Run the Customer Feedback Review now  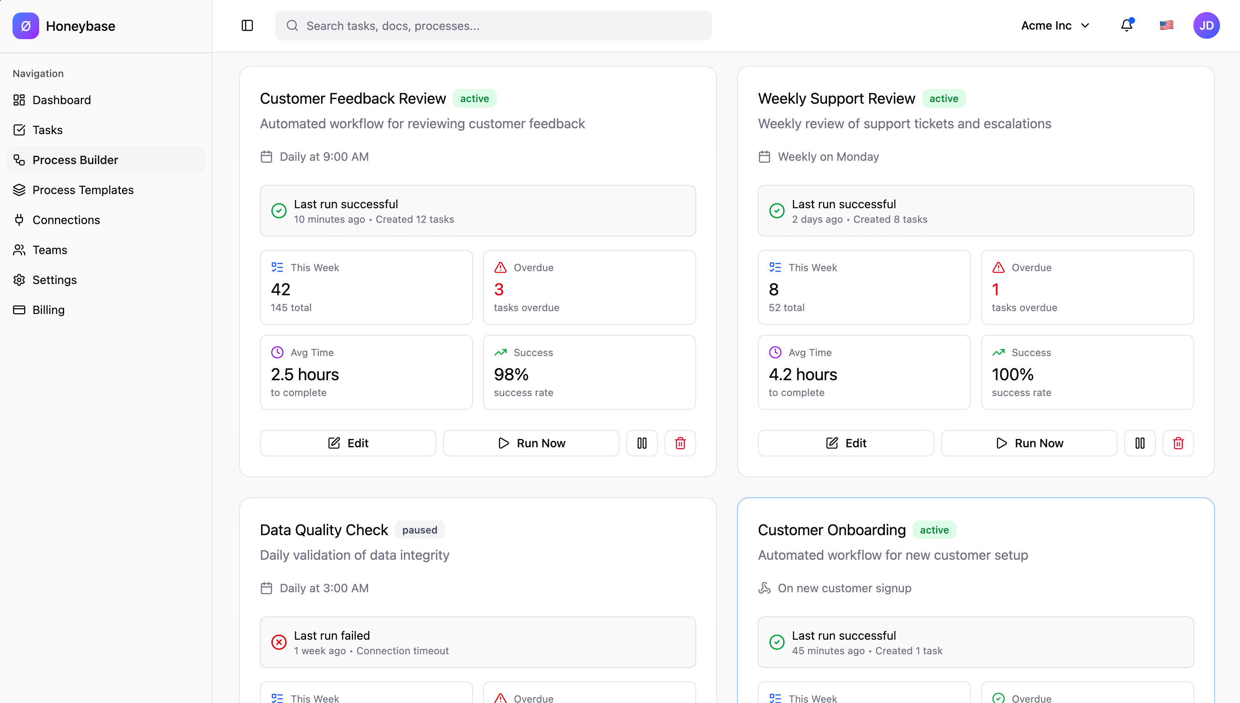[531, 443]
